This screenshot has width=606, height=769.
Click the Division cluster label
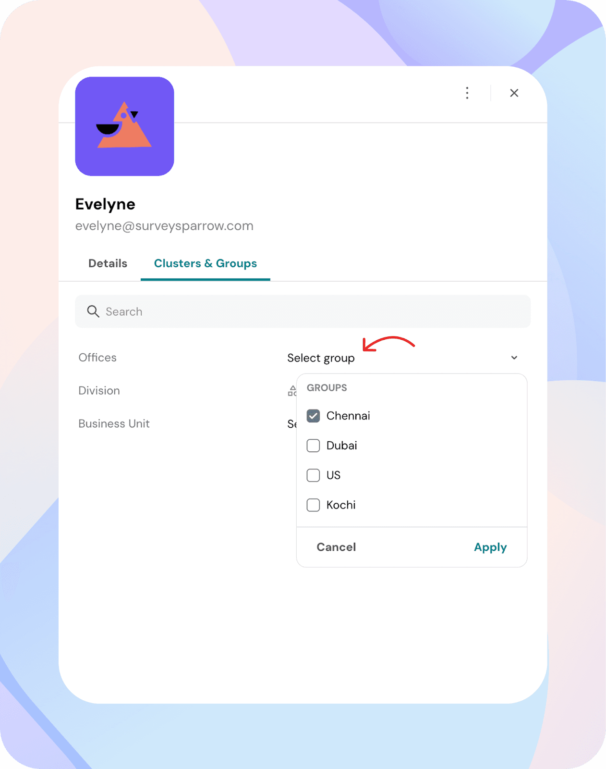tap(99, 391)
